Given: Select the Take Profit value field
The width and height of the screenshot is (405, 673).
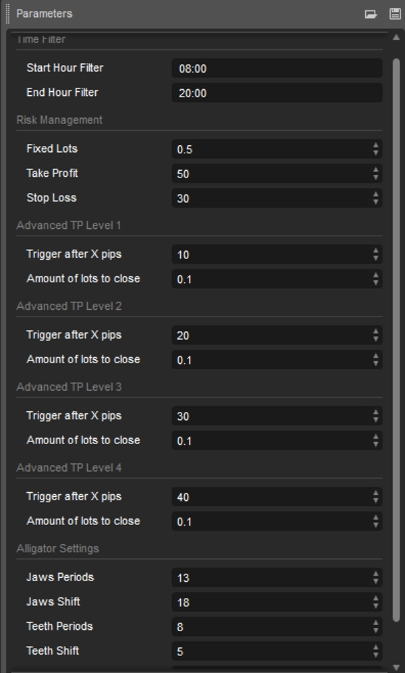Looking at the screenshot, I should point(270,173).
